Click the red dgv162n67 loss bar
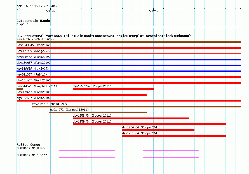Image resolution: width=249 pixels, height=174 pixels. click(x=129, y=101)
